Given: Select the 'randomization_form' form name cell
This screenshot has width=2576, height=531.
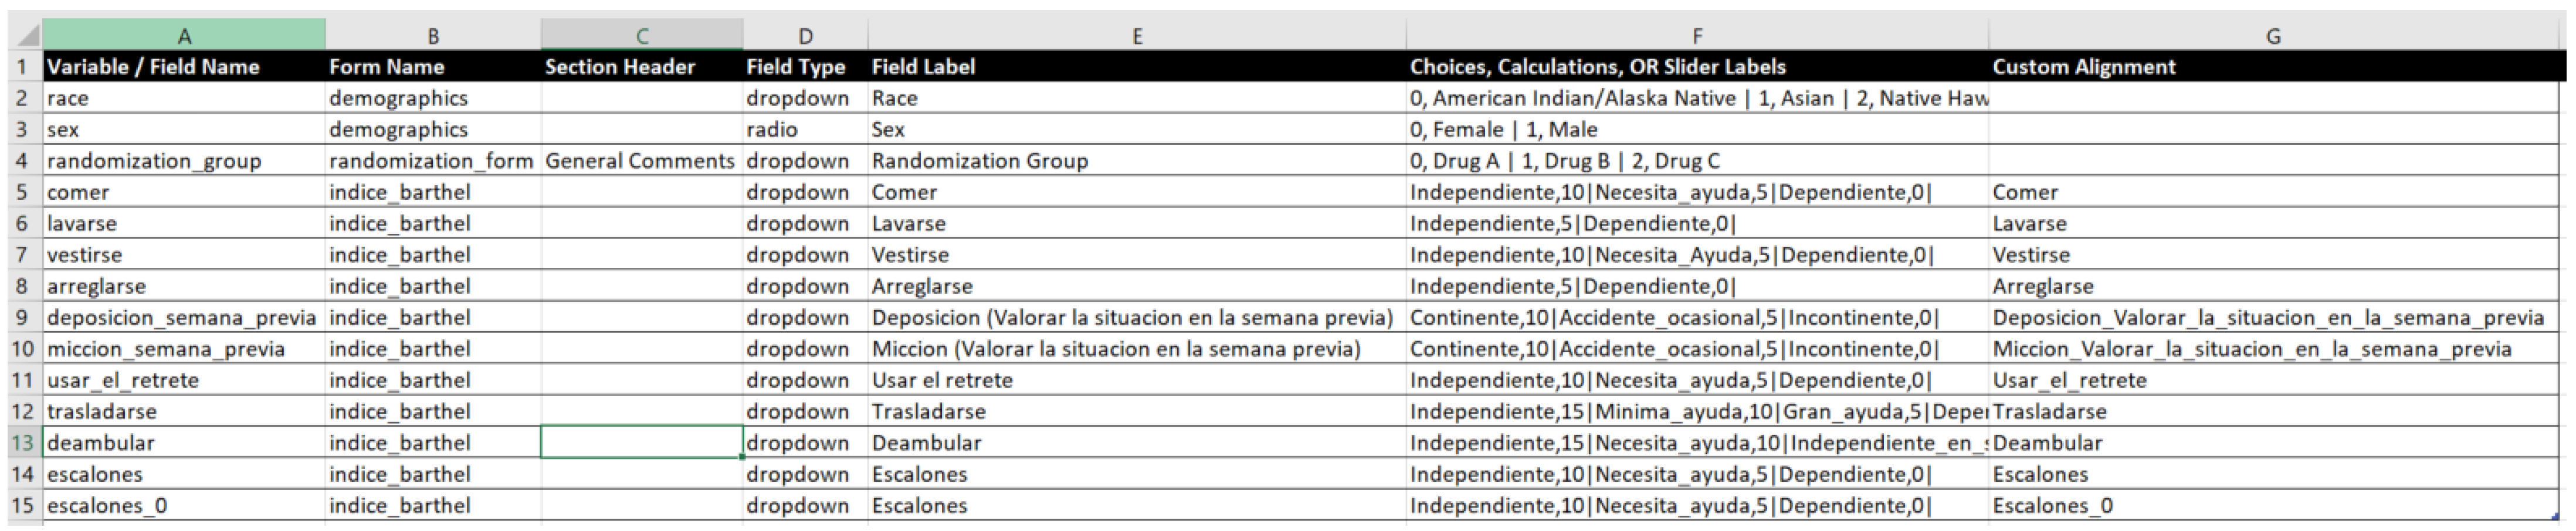Looking at the screenshot, I should pyautogui.click(x=431, y=161).
